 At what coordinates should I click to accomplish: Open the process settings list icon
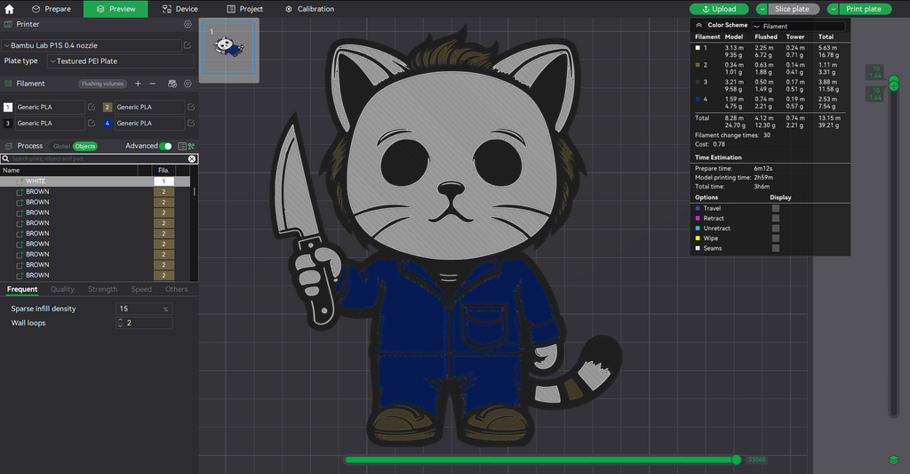point(182,147)
